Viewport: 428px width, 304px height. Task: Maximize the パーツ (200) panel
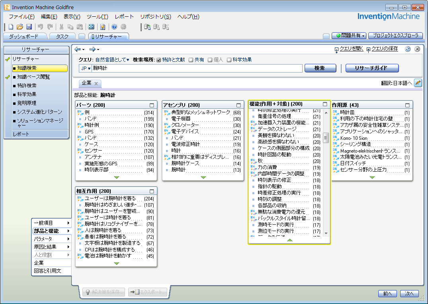(x=152, y=105)
